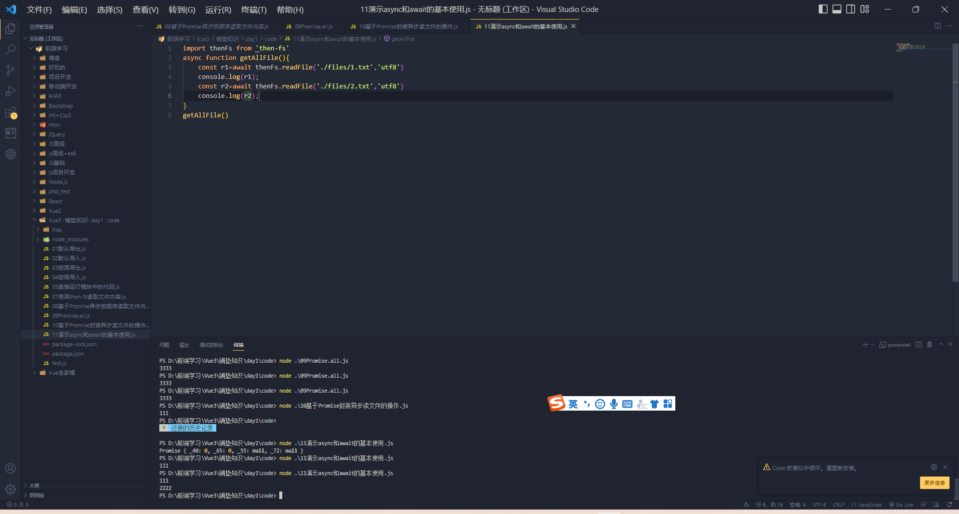Screen dimensions: 959x514
Task: Open the ChatGPT extension icon in activity bar
Action: (10, 154)
